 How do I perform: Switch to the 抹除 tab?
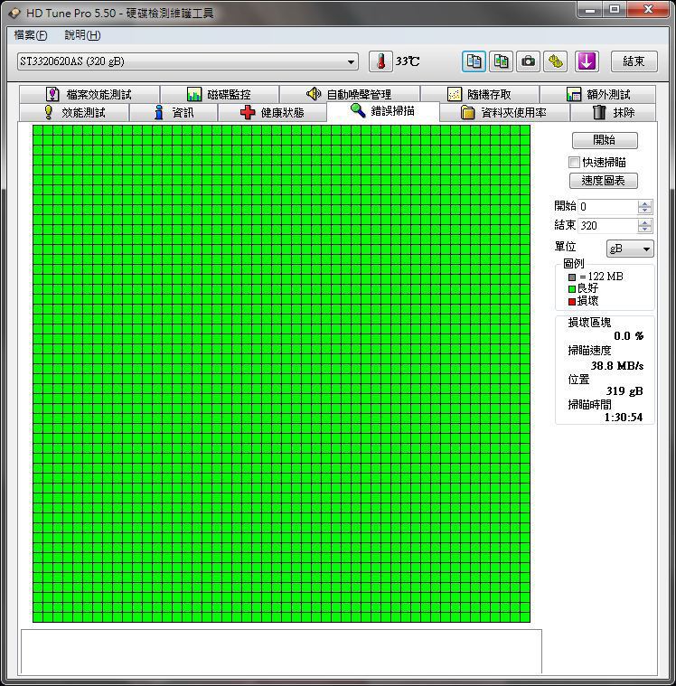[614, 112]
